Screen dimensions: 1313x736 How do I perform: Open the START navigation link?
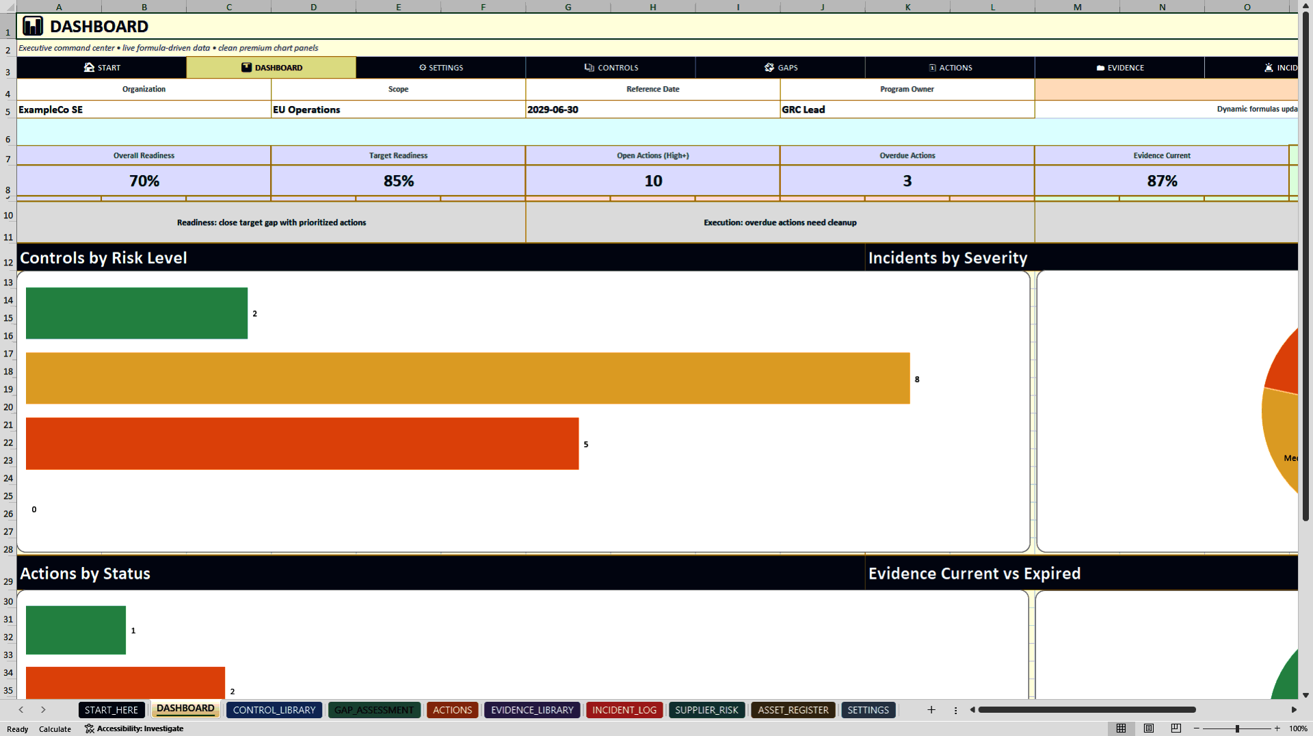(102, 68)
